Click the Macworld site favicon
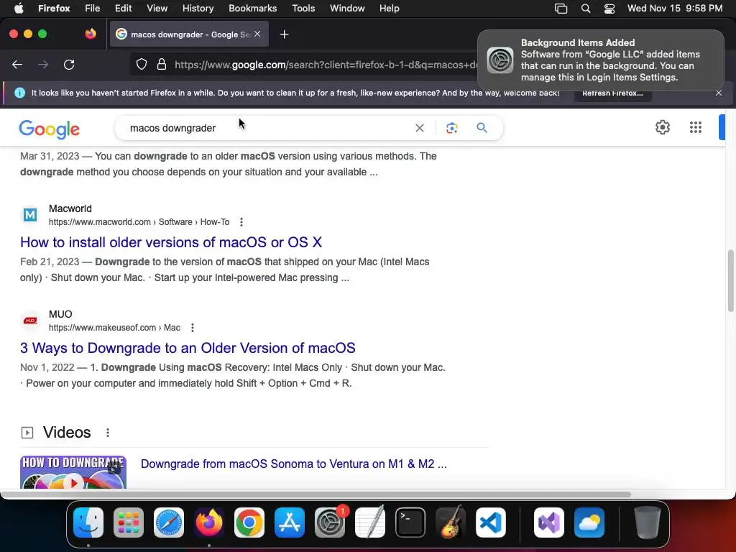Image resolution: width=736 pixels, height=552 pixels. click(30, 215)
